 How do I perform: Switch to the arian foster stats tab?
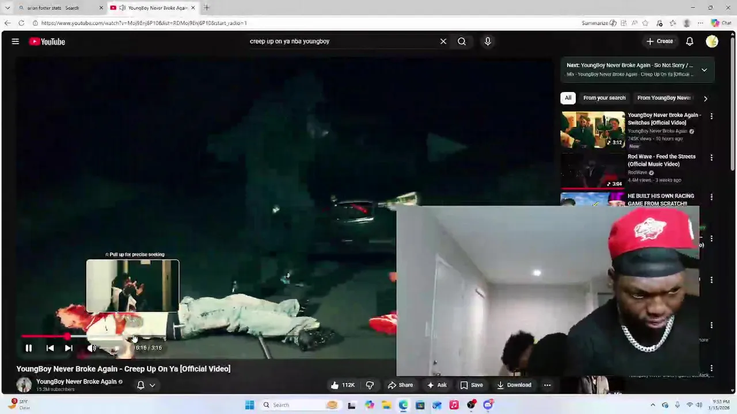tap(56, 8)
